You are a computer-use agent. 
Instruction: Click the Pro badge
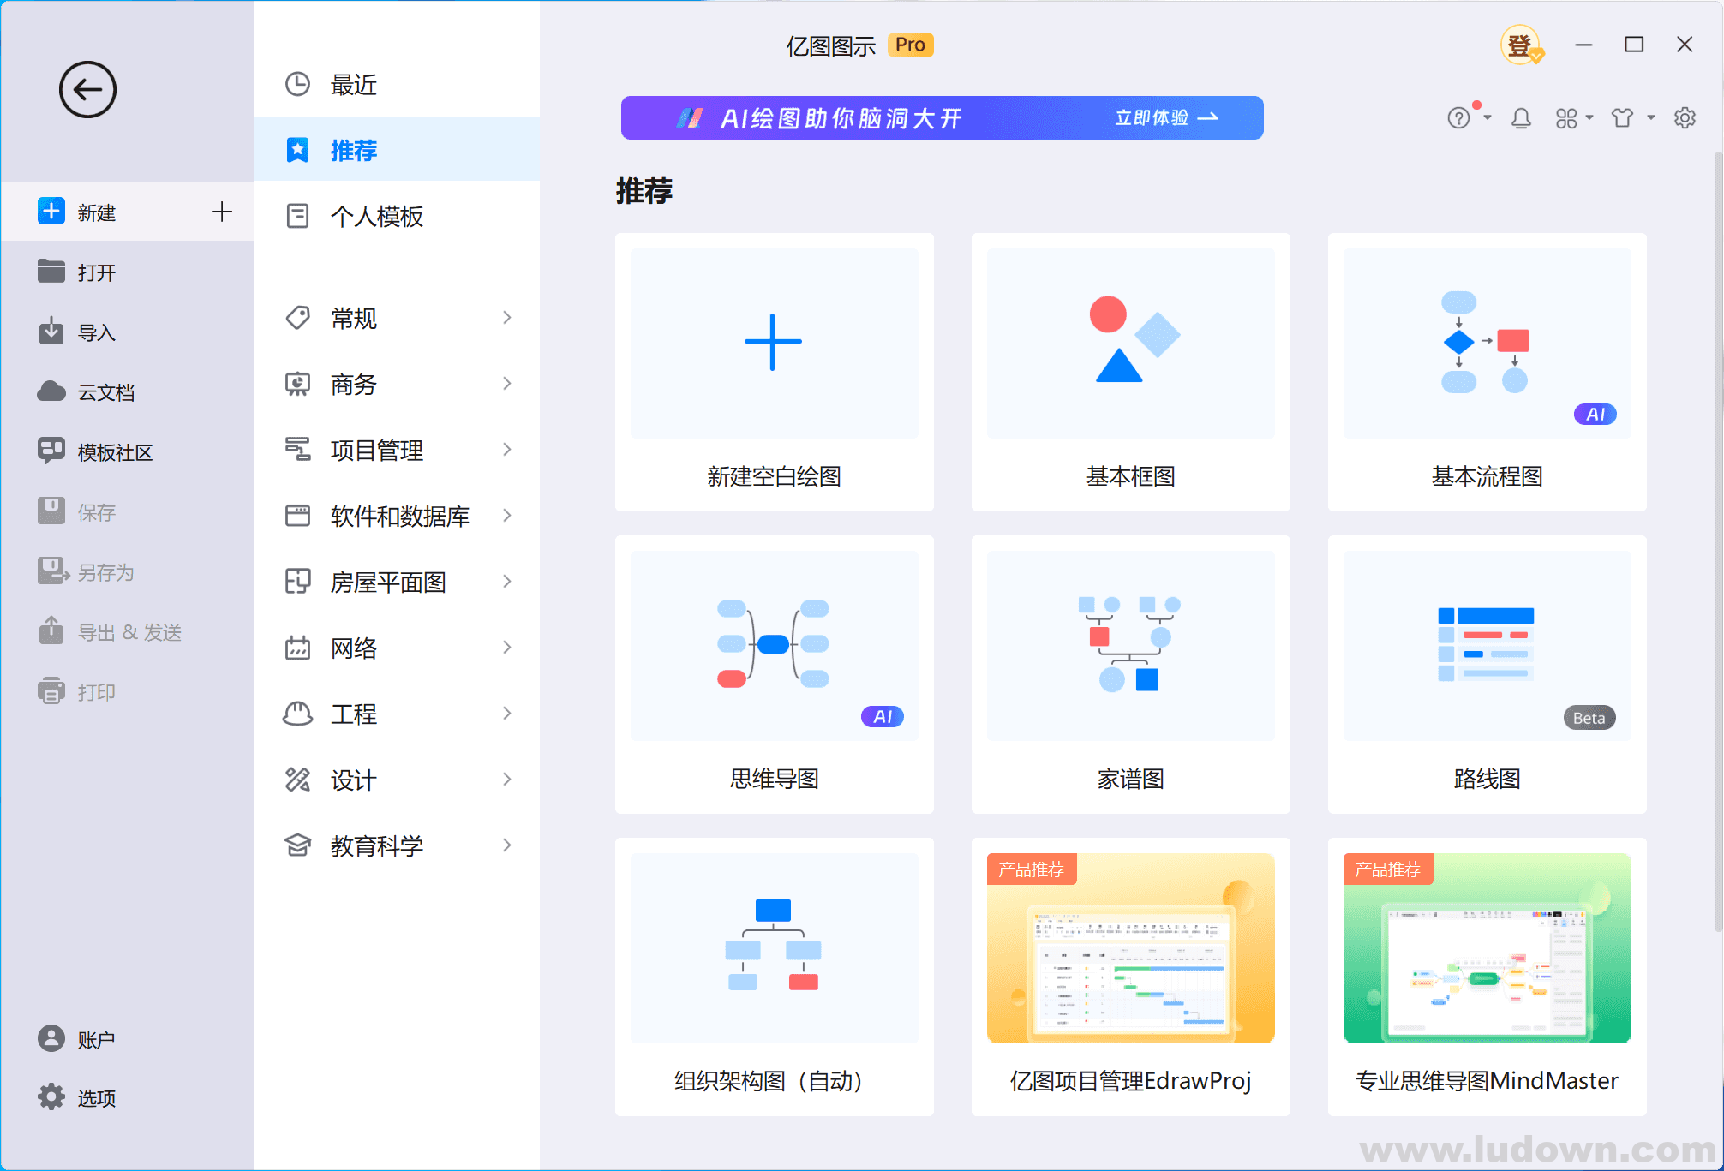(x=910, y=45)
